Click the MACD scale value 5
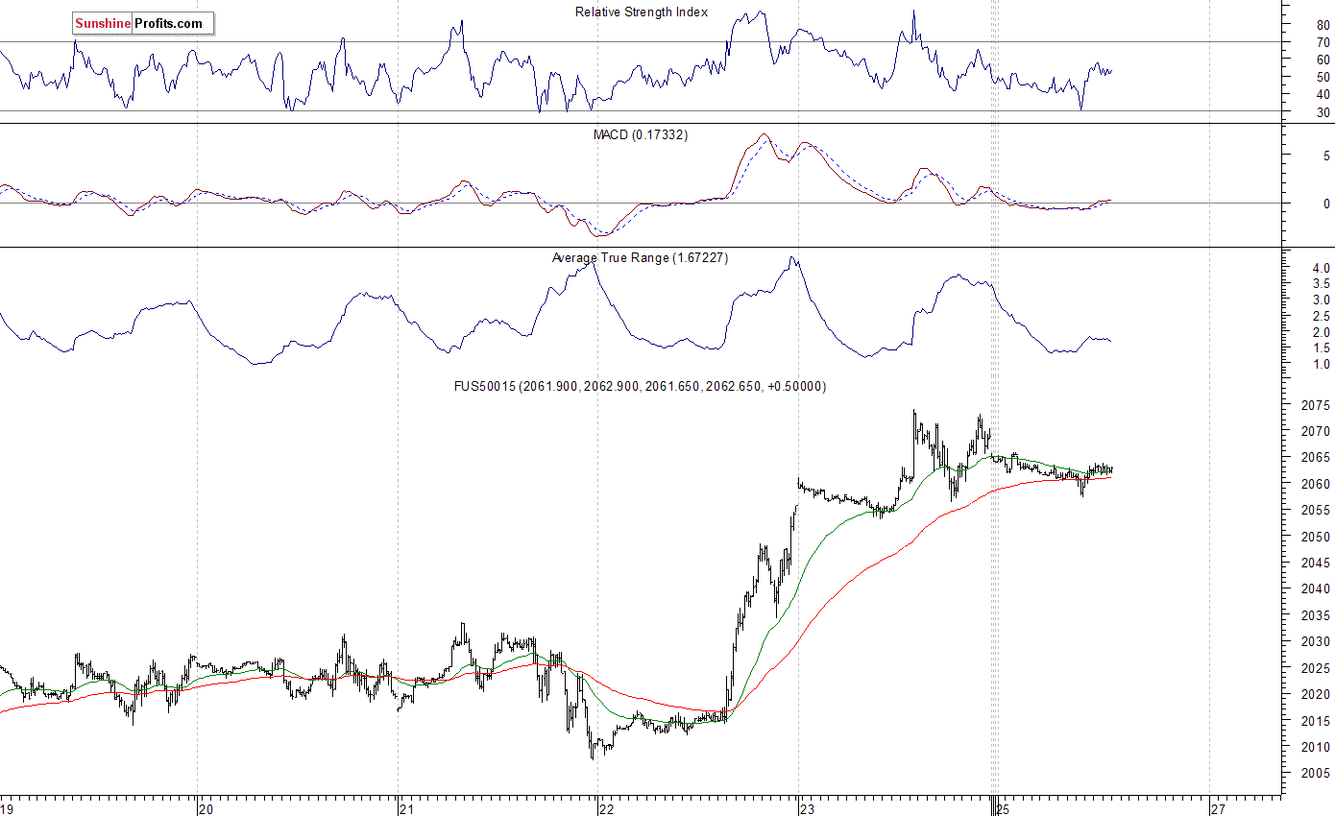The height and width of the screenshot is (816, 1335). 1326,156
